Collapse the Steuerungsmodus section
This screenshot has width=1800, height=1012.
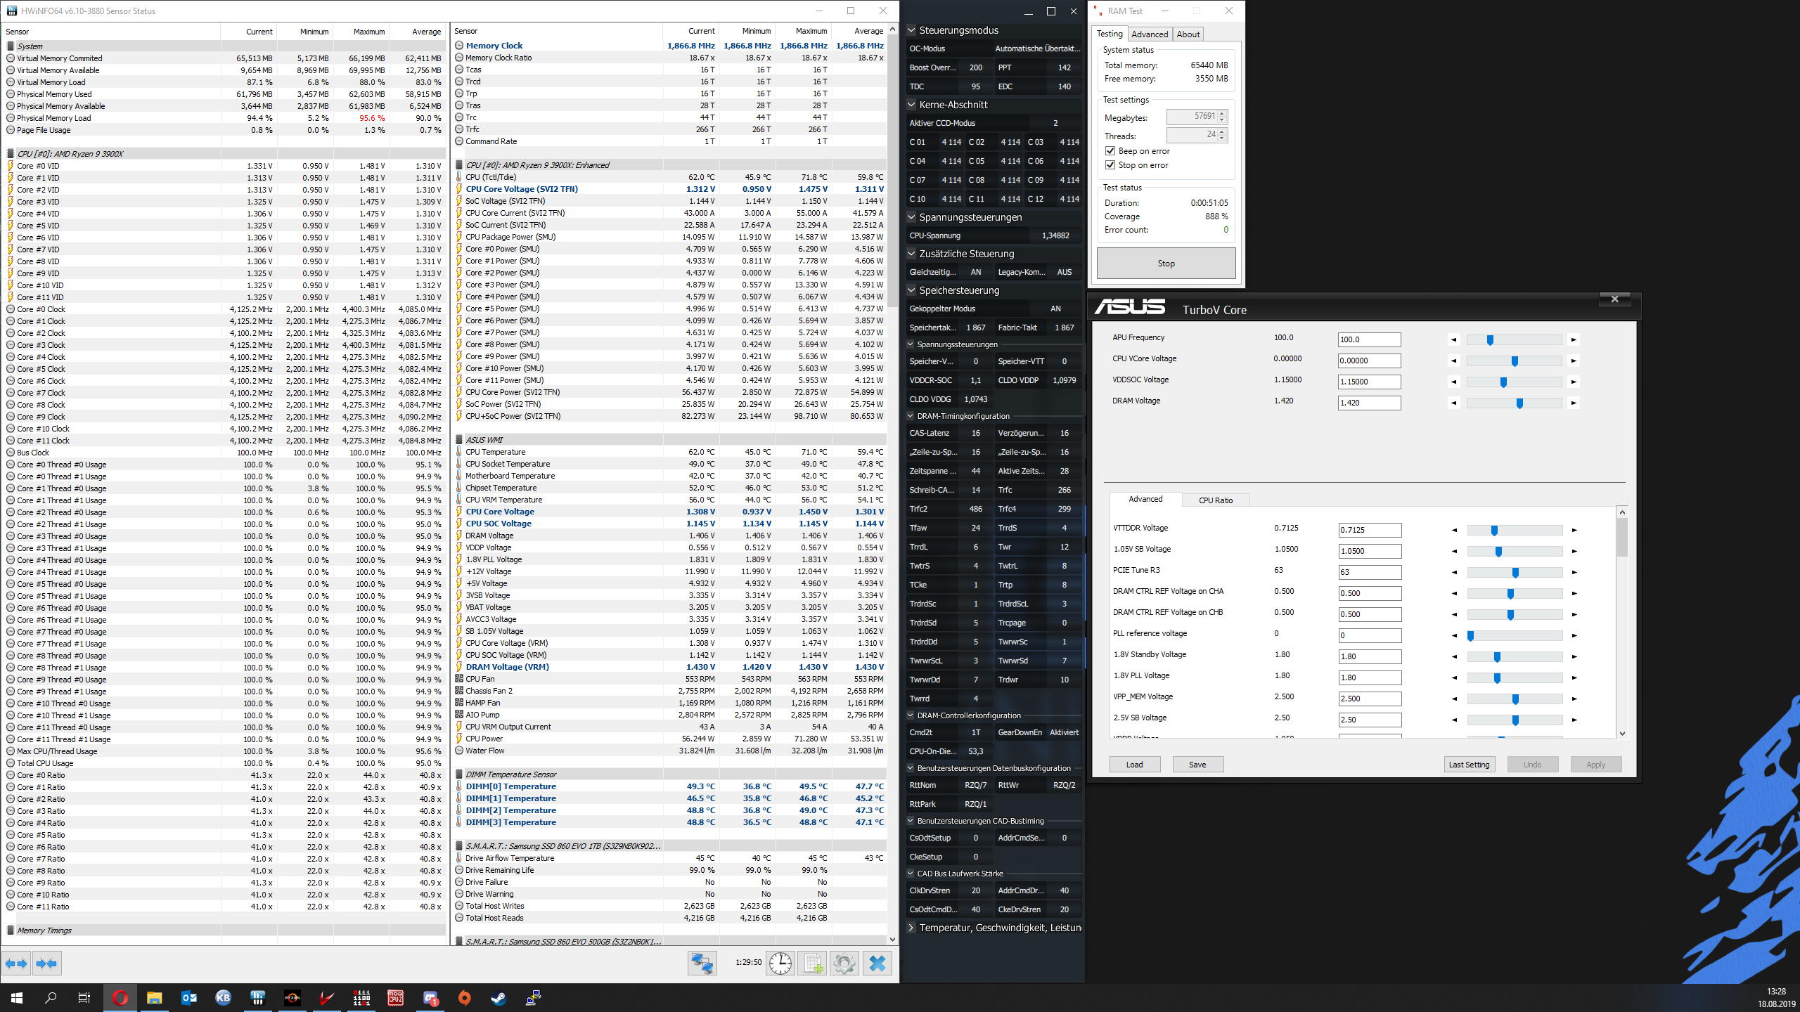(911, 30)
